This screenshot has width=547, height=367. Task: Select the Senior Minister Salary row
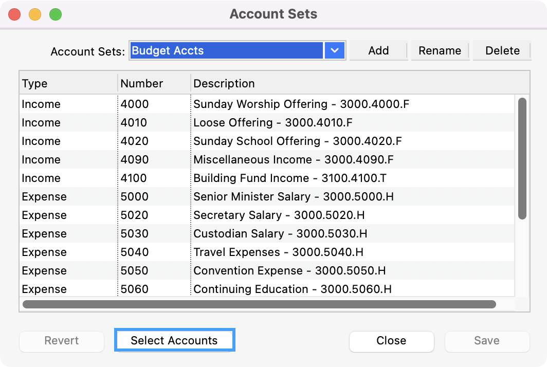click(293, 197)
